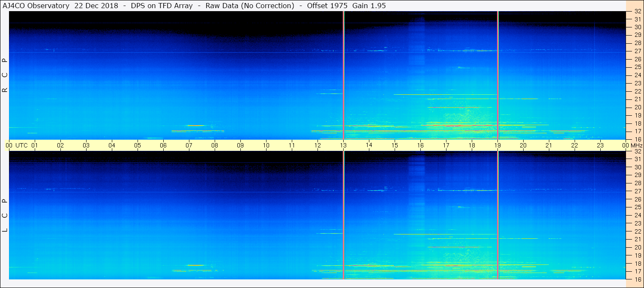Viewport: 644px width, 288px height.
Task: Click hour label '01' on the time axis
Action: [x=35, y=145]
